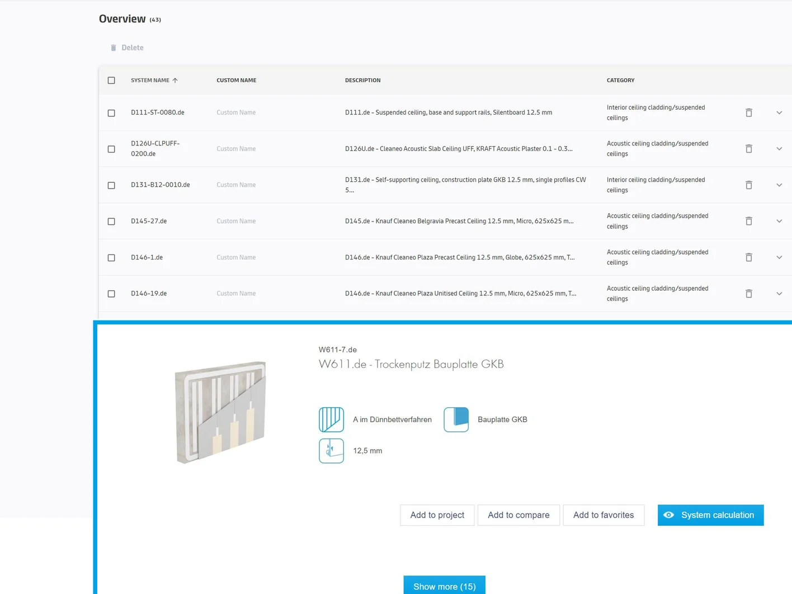Click Add to project button
The width and height of the screenshot is (792, 594).
(x=437, y=515)
